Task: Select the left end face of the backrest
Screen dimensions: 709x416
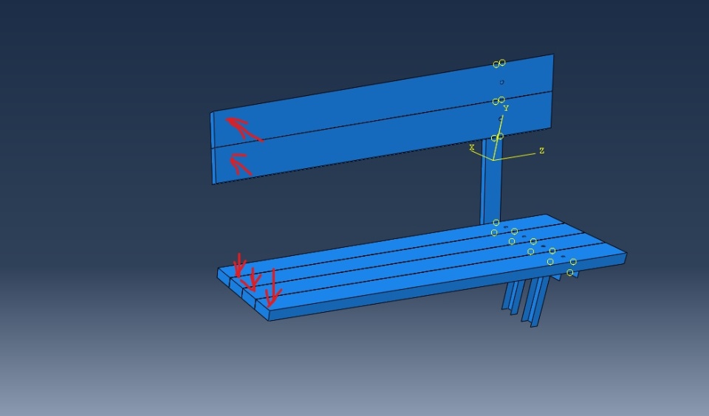Action: coord(213,148)
